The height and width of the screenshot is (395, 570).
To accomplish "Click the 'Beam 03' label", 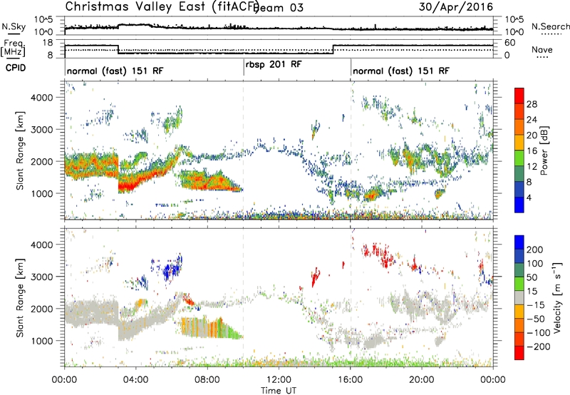I will (x=279, y=8).
